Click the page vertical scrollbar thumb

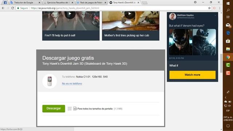pos(221,63)
